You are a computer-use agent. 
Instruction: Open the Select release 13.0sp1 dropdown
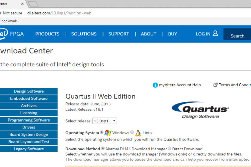[x=104, y=121]
